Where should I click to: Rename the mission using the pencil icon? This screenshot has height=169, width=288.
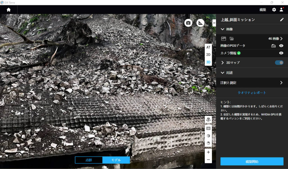coord(282,19)
